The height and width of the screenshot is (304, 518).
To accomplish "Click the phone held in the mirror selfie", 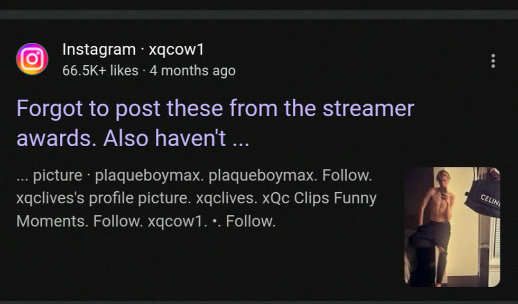I will pos(443,192).
